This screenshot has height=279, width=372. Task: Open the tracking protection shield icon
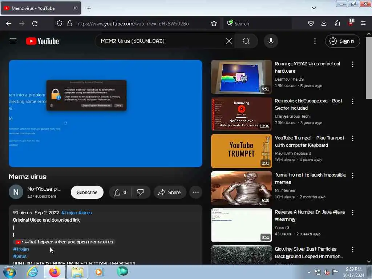click(60, 23)
